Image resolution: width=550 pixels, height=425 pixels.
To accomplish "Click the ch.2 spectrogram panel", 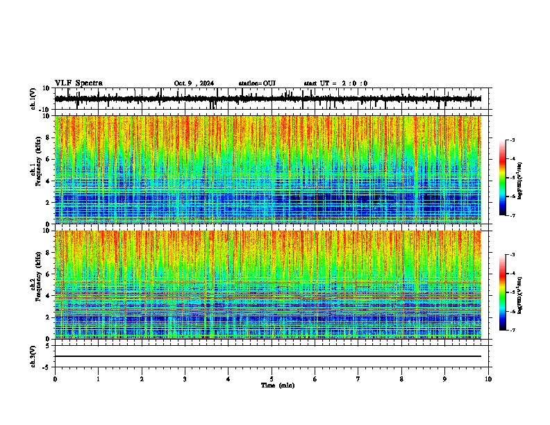I will pos(268,285).
